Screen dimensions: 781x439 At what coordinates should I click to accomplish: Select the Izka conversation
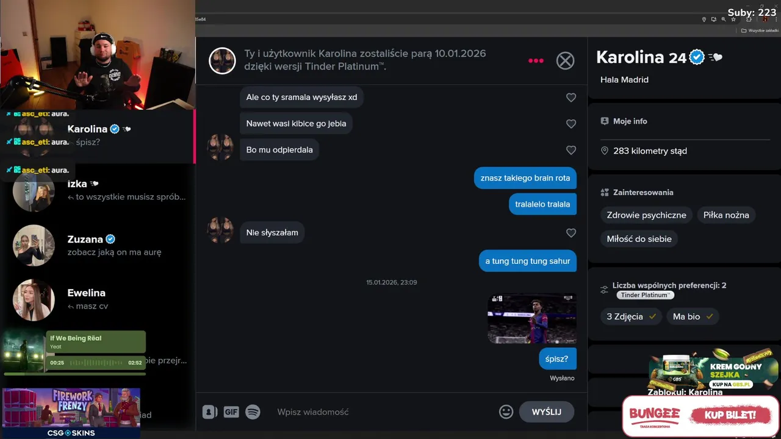(x=98, y=190)
